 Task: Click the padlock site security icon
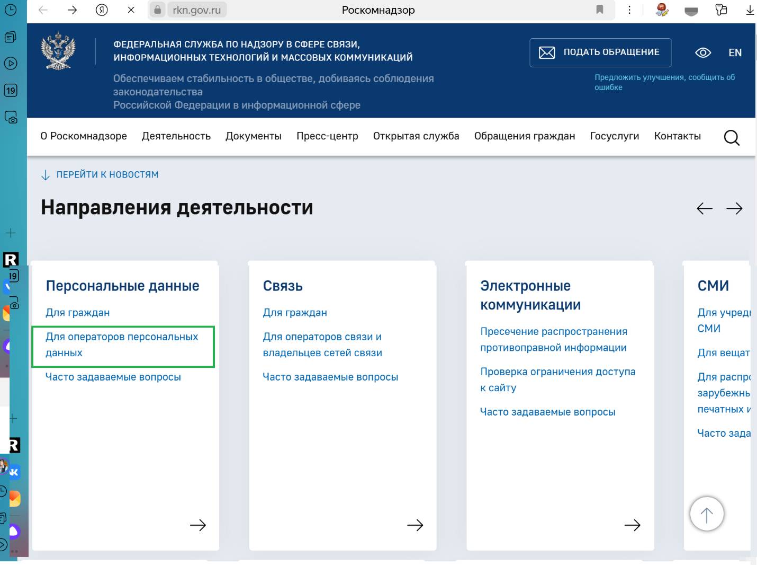pos(157,10)
